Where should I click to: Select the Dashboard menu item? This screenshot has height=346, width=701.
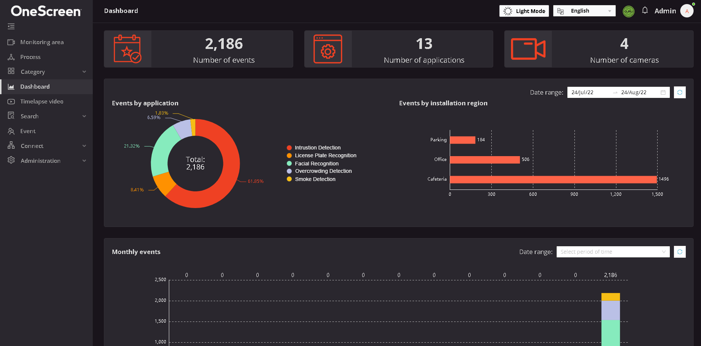click(46, 87)
